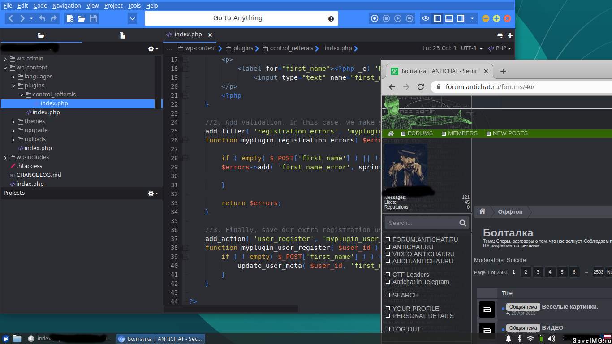The height and width of the screenshot is (344, 612).
Task: Reload the Antichat forum page in browser
Action: click(x=420, y=87)
